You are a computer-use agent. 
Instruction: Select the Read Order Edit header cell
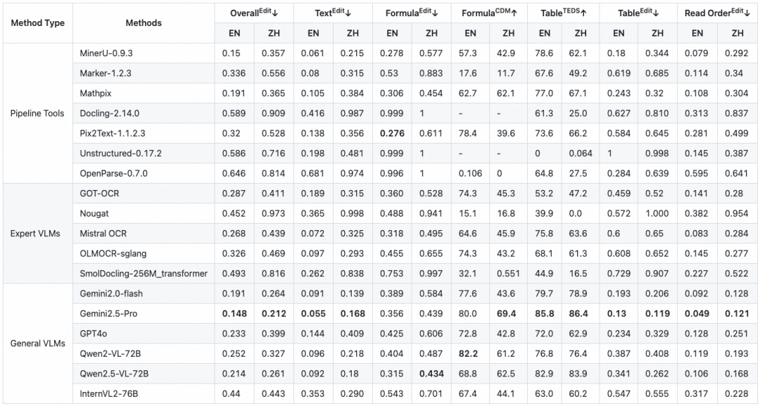[x=717, y=13]
